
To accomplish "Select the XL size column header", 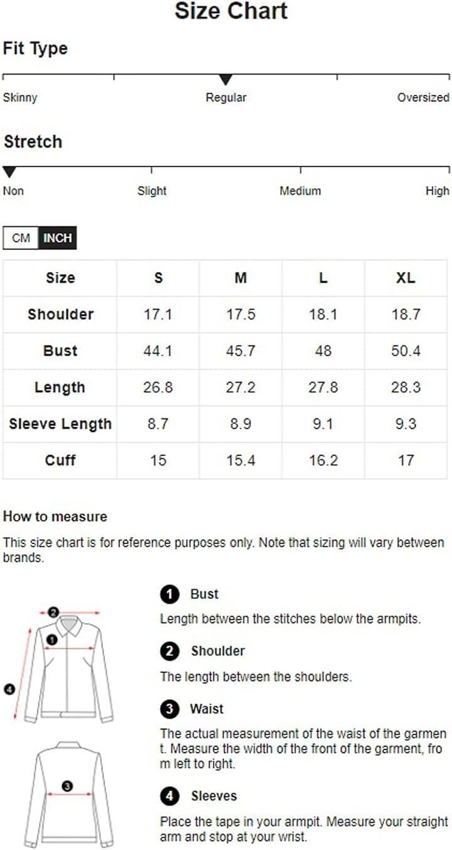I will click(x=406, y=278).
